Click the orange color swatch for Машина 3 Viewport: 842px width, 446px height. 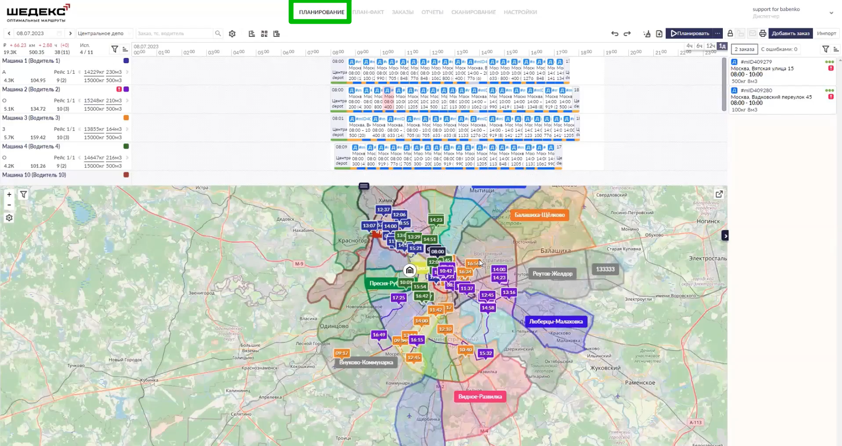click(x=126, y=118)
